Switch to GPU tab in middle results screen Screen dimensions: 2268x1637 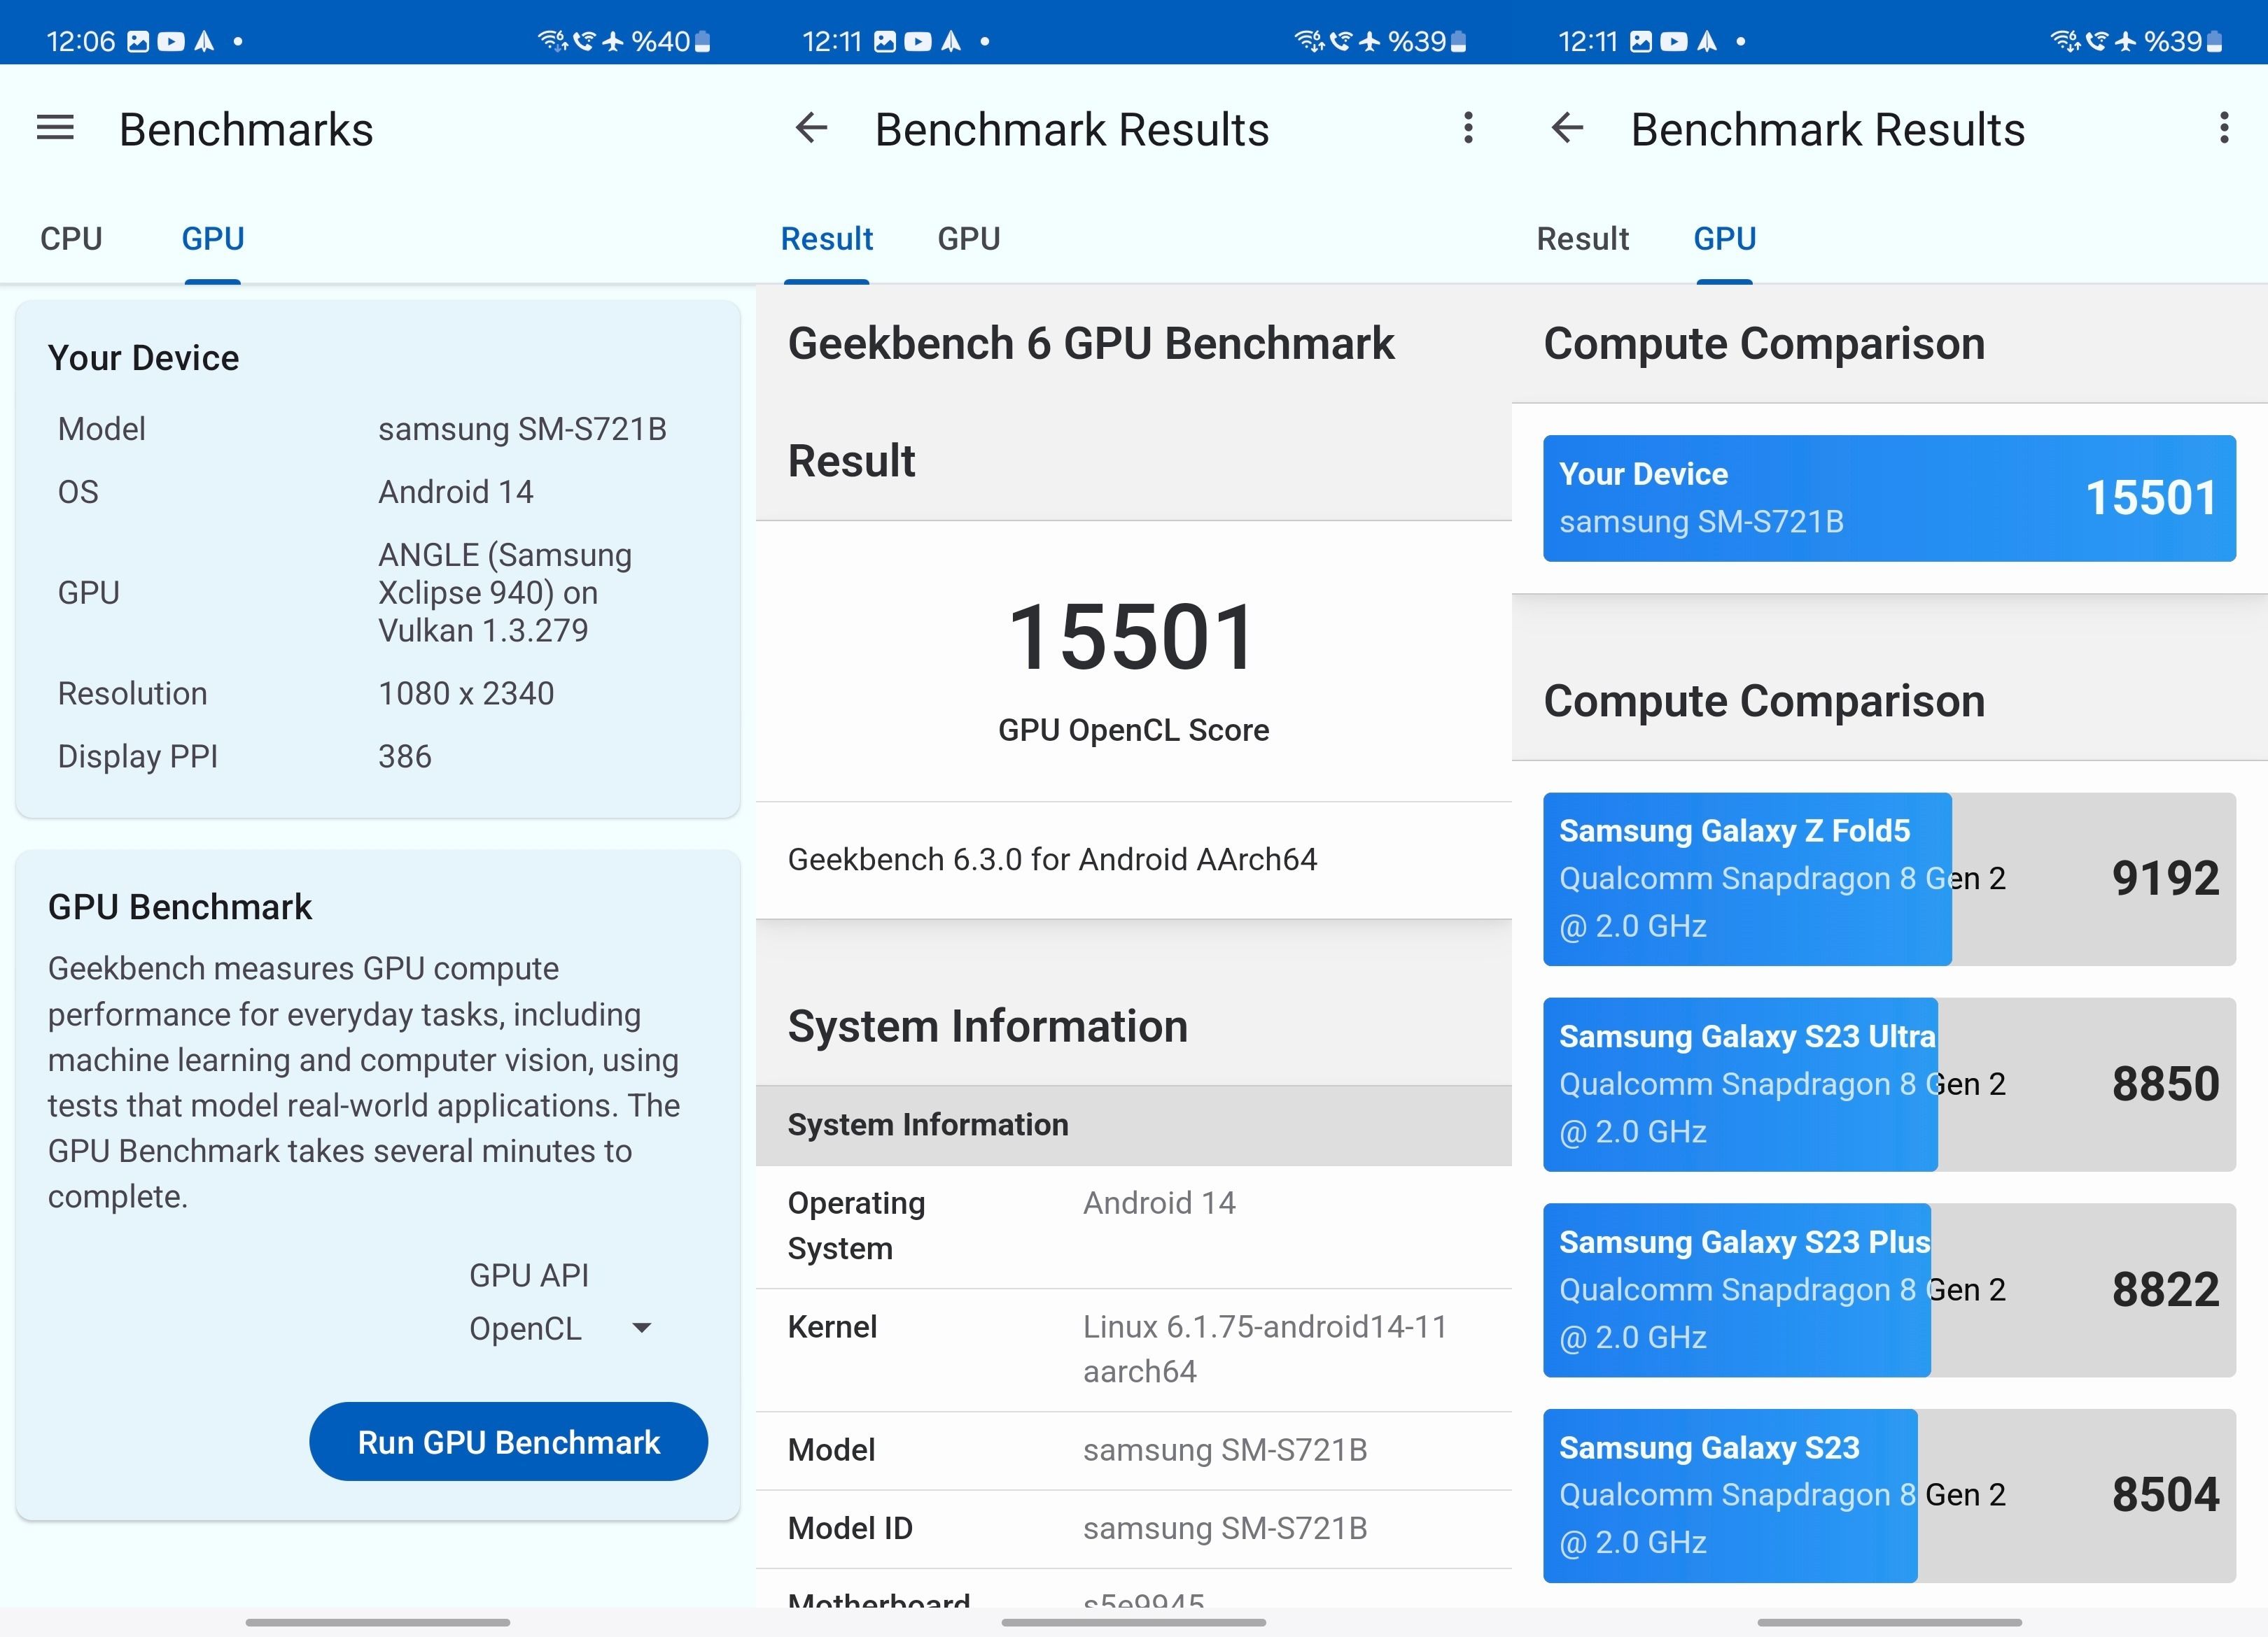(x=969, y=239)
